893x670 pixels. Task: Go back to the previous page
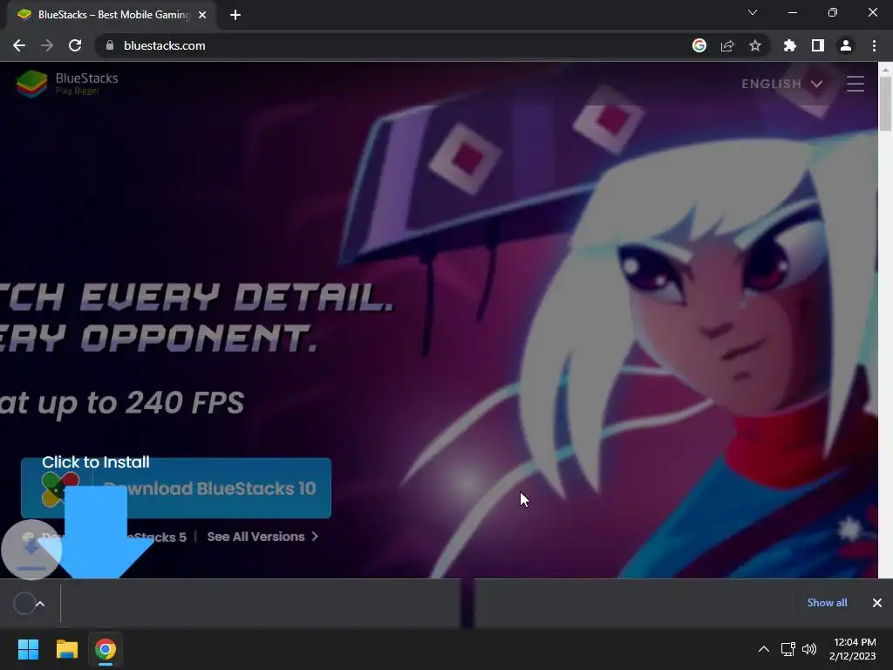point(19,45)
